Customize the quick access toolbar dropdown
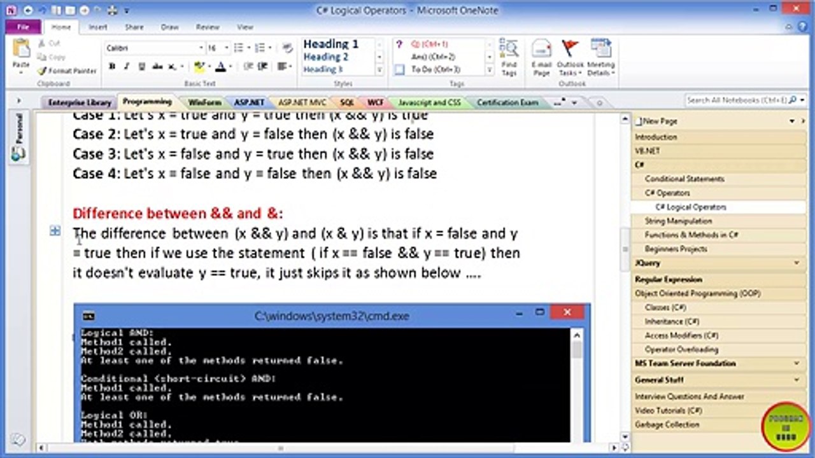This screenshot has height=458, width=815. (x=127, y=11)
